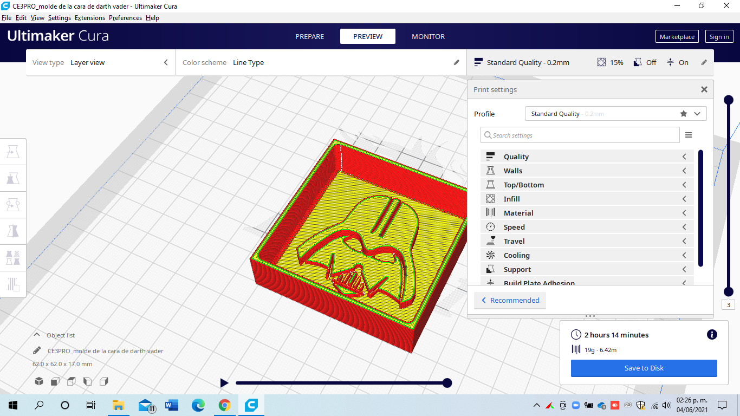740x416 pixels.
Task: Open the Help menu
Action: coord(152,18)
